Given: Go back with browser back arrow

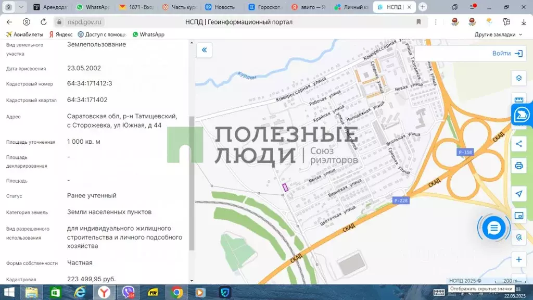Looking at the screenshot, I should [x=9, y=22].
